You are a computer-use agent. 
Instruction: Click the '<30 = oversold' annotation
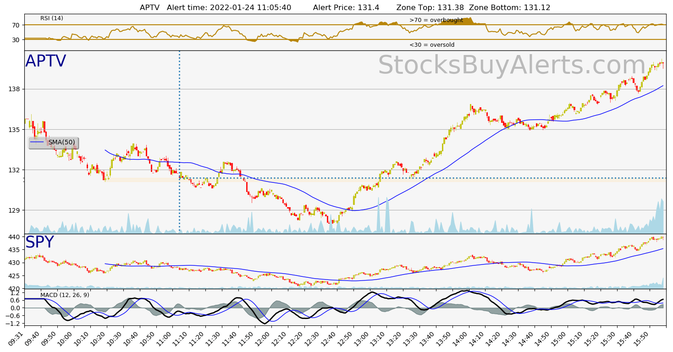[x=432, y=45]
